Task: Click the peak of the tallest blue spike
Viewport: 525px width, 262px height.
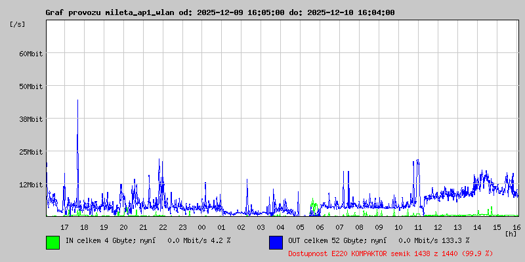Action: (77, 101)
